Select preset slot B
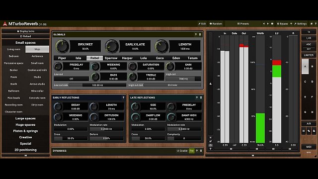The height and width of the screenshot is (179, 318). tap(313, 66)
